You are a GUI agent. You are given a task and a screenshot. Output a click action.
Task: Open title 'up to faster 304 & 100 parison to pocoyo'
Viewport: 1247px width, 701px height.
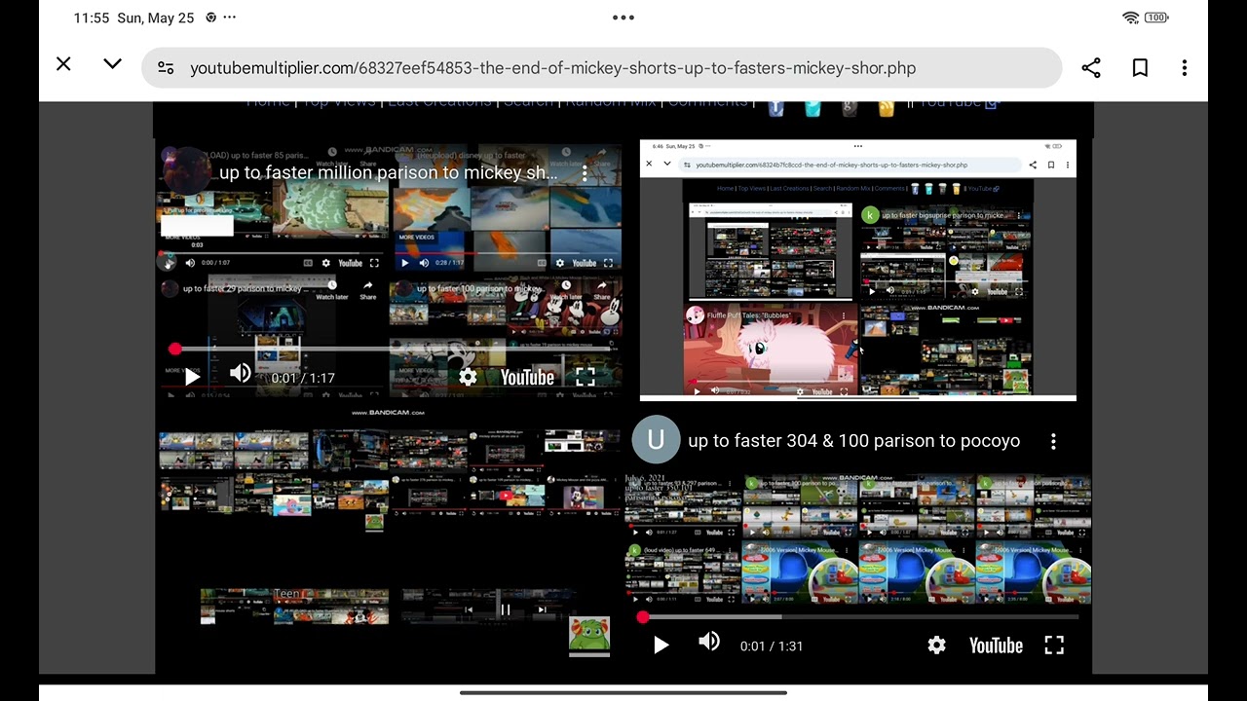point(853,441)
